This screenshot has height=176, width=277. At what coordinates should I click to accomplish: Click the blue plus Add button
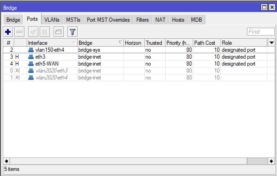pos(8,32)
